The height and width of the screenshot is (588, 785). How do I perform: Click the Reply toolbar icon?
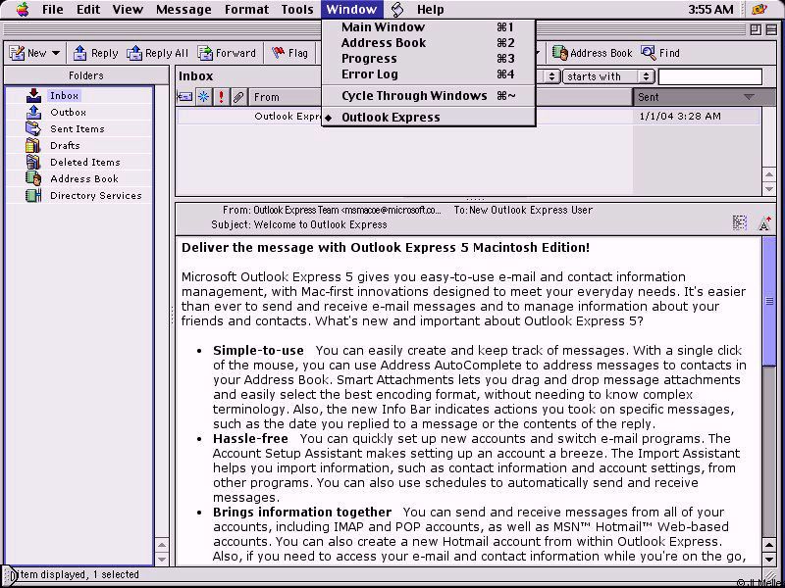80,53
